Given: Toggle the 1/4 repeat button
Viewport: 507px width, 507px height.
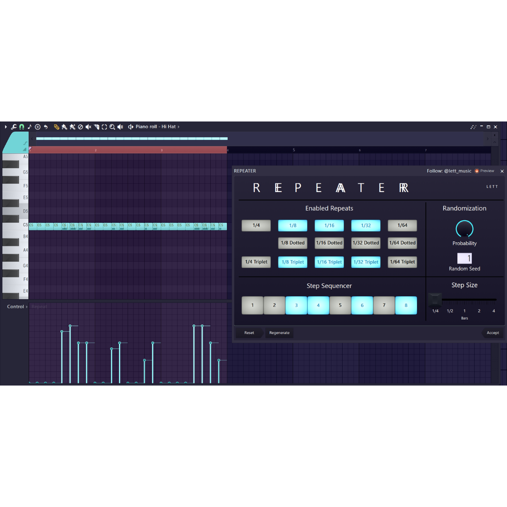Looking at the screenshot, I should [x=256, y=225].
